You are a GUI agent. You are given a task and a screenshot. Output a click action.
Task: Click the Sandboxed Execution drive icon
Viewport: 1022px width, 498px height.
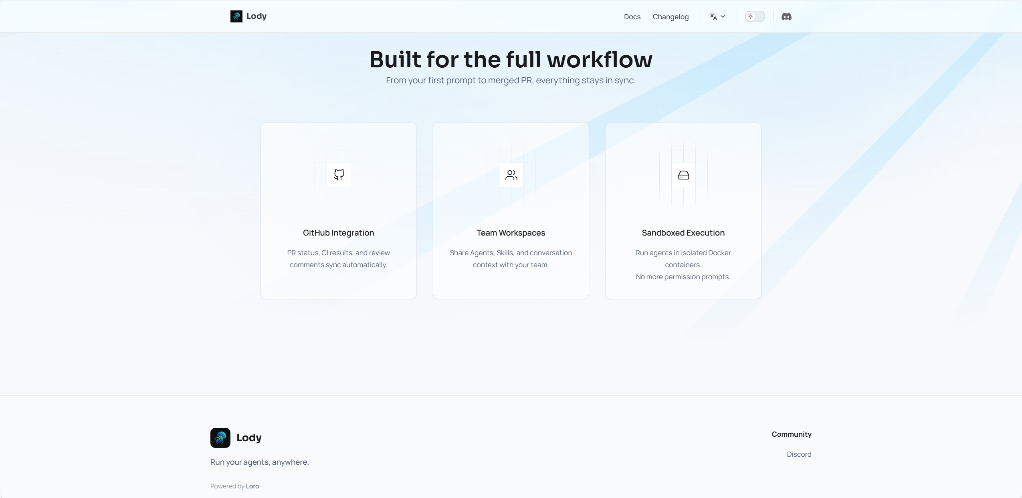pos(684,175)
